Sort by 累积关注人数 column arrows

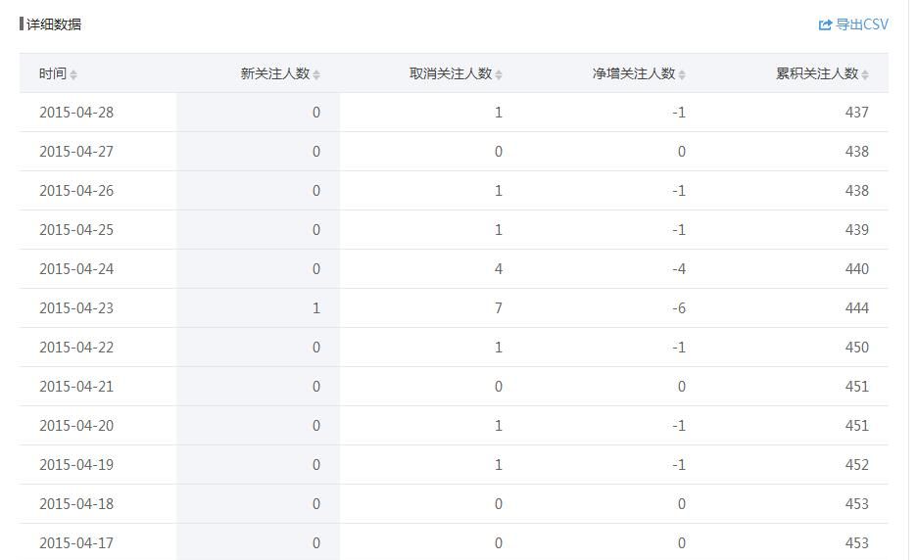coord(865,74)
